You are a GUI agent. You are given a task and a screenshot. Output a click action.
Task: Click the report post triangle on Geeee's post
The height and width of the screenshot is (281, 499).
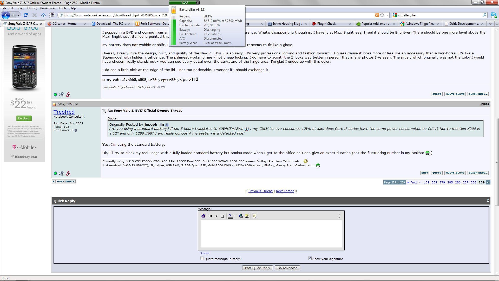pyautogui.click(x=68, y=94)
